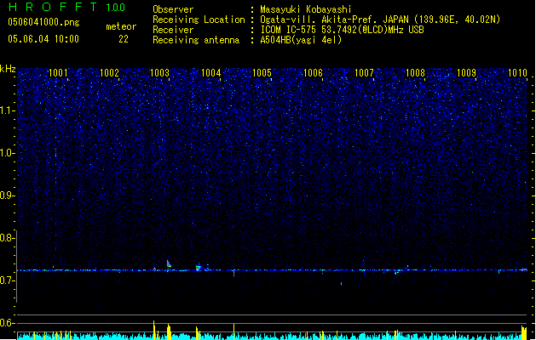Screen dimensions: 536x340
Task: Click time marker 1003
Action: coord(160,72)
